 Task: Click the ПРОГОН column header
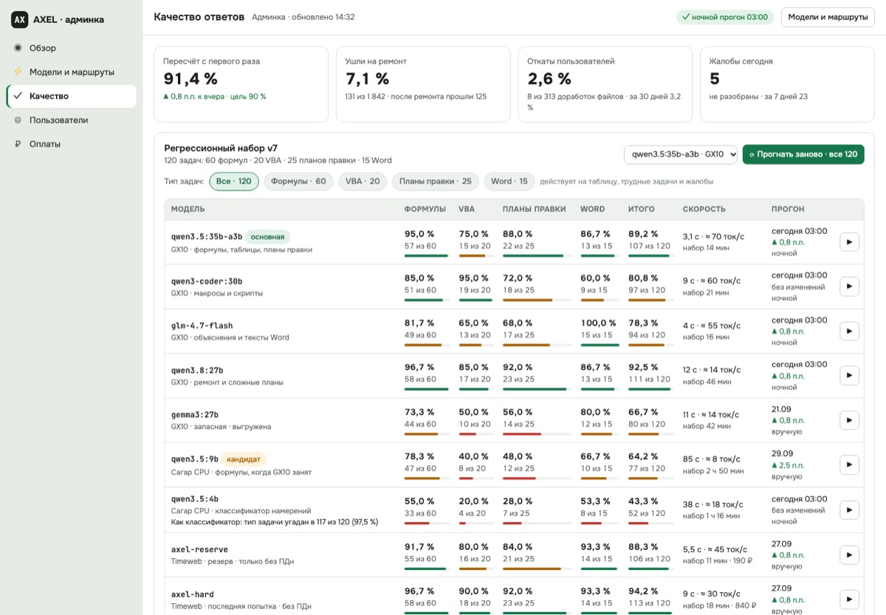pyautogui.click(x=788, y=209)
